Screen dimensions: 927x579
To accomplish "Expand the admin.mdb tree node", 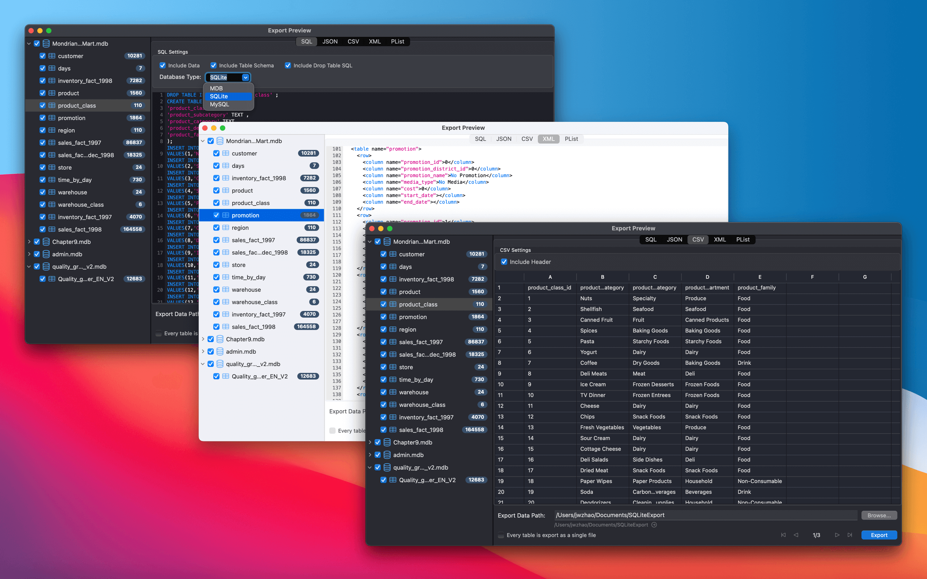I will click(370, 455).
